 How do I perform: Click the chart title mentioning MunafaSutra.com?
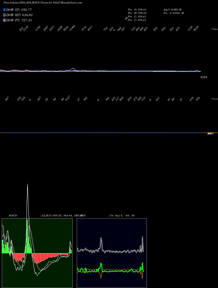(x=43, y=3)
